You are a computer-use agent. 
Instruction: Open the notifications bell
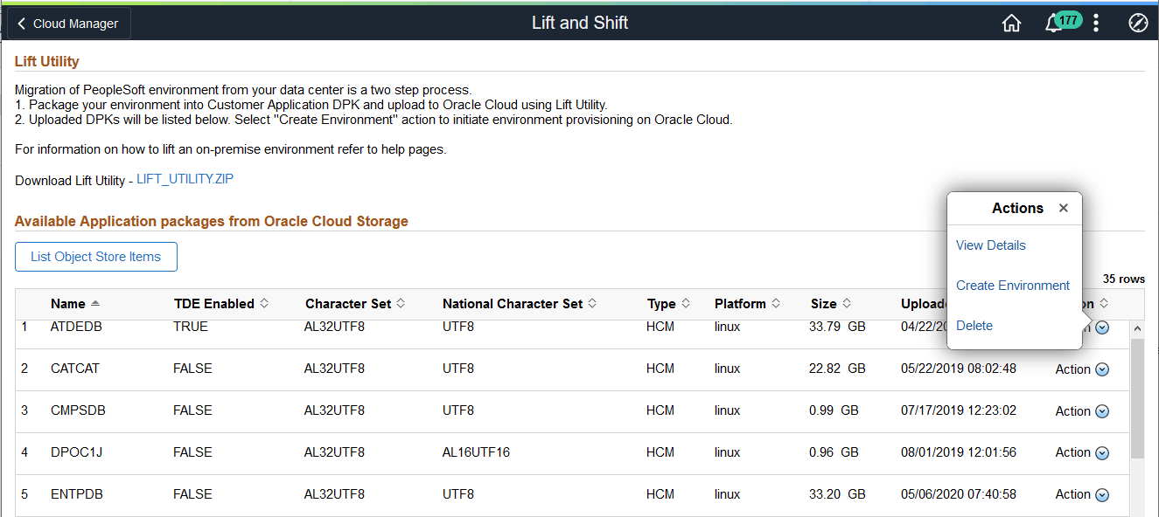tap(1053, 24)
